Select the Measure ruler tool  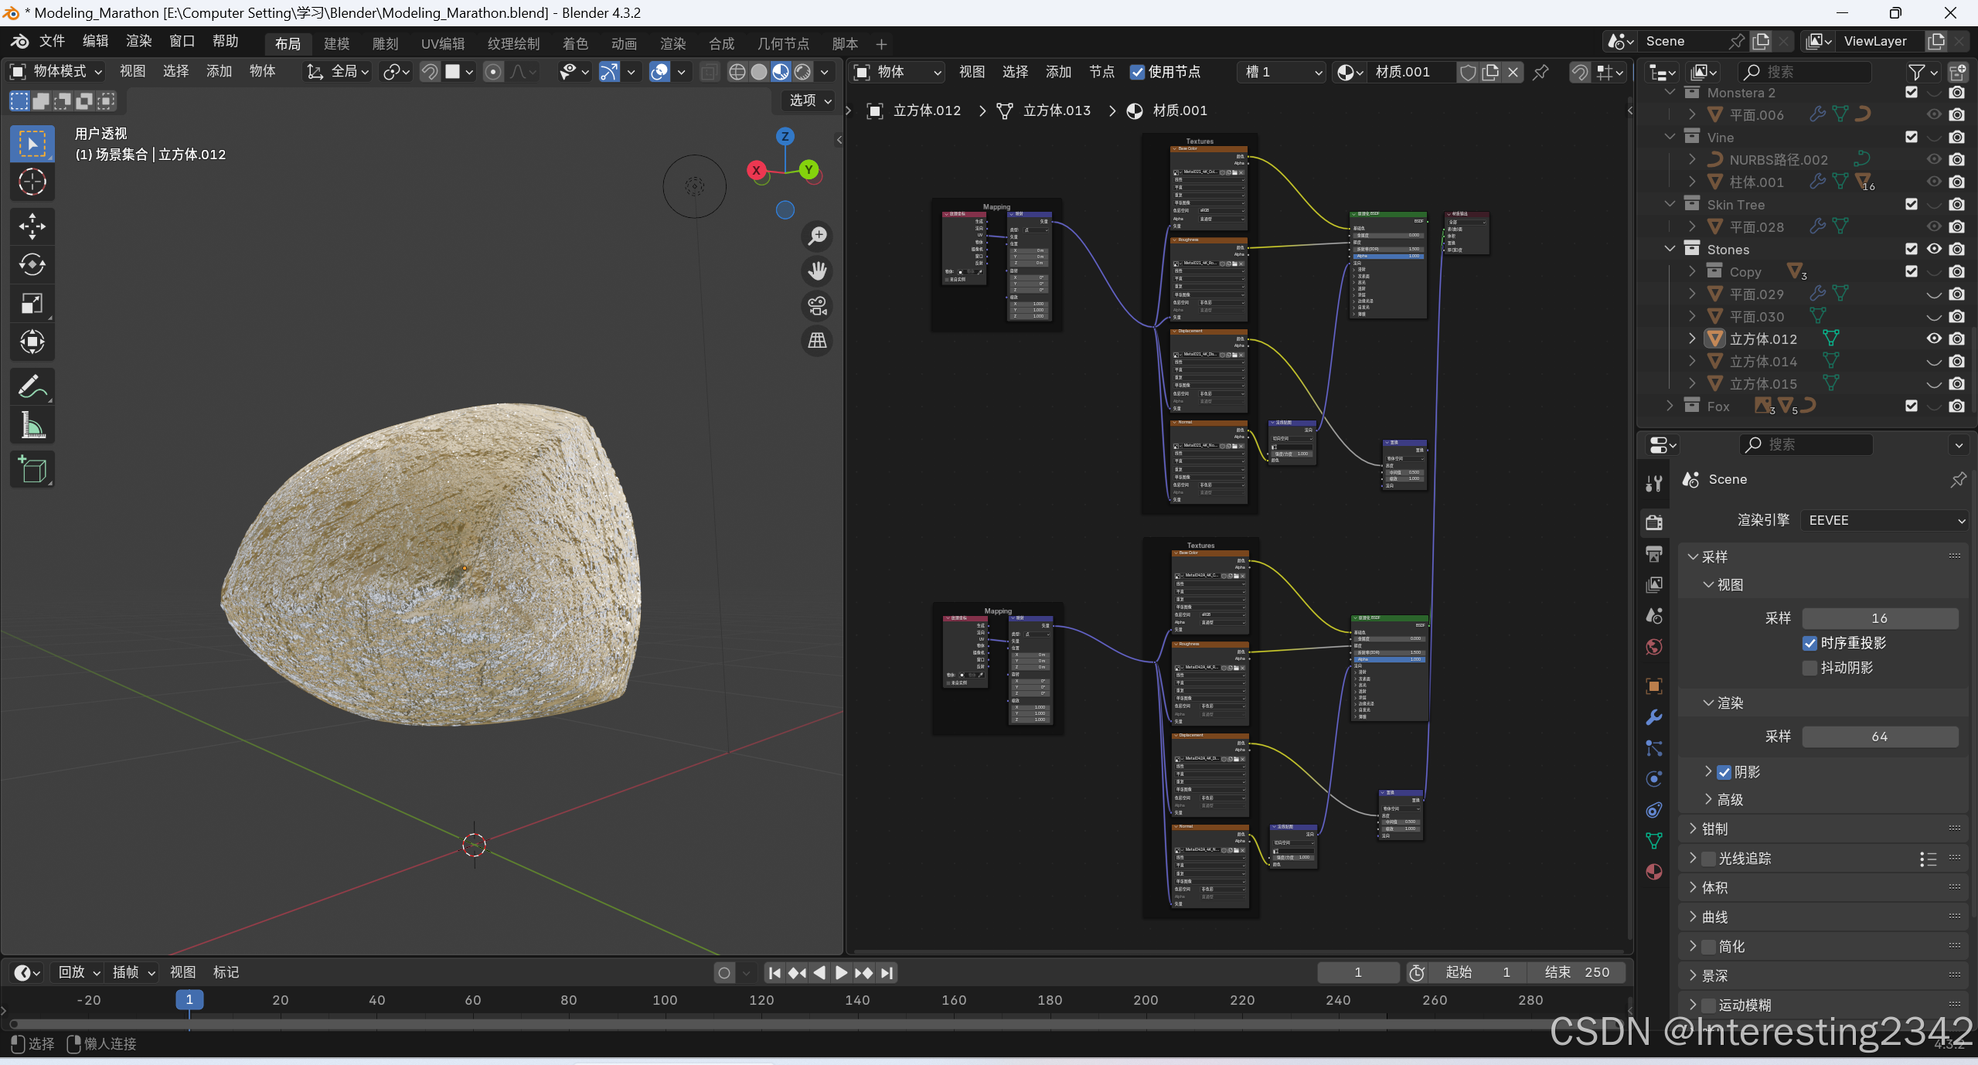click(x=32, y=425)
